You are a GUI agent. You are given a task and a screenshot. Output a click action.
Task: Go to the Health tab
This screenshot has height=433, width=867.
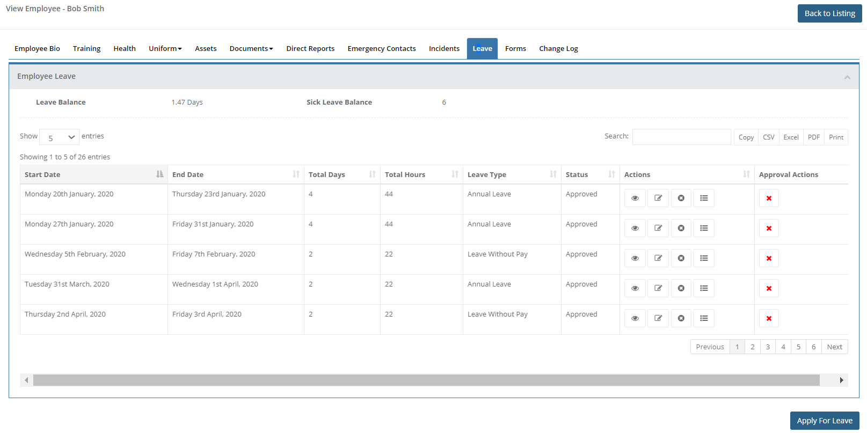tap(125, 48)
